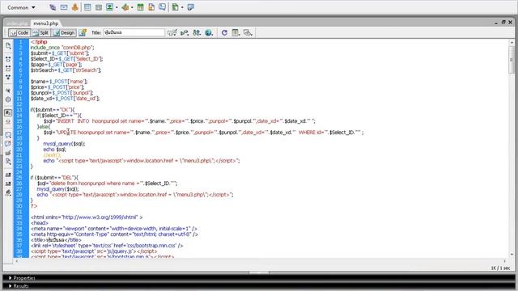The image size is (518, 291).
Task: Click the Open Documents coding toolbar icon
Action: tap(8, 46)
